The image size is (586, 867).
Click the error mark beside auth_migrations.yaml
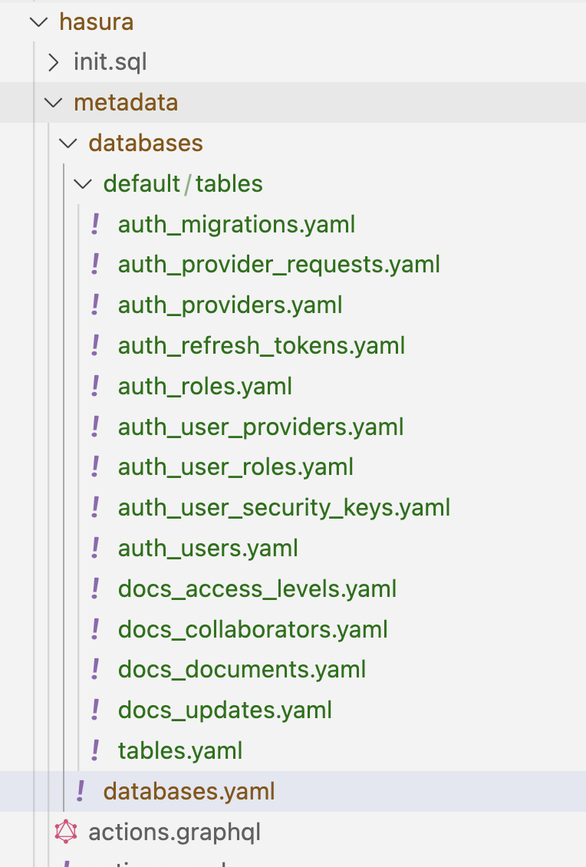click(x=94, y=224)
